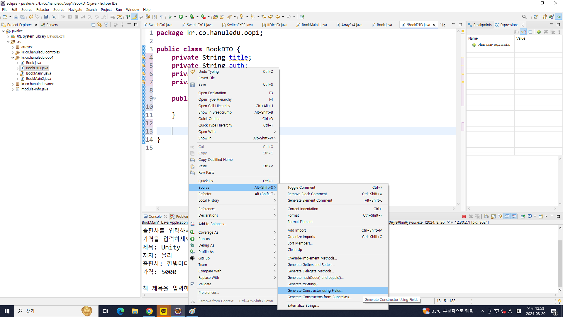Viewport: 563px width, 317px height.
Task: Select Generate Getters and Setters menu item
Action: tap(311, 265)
